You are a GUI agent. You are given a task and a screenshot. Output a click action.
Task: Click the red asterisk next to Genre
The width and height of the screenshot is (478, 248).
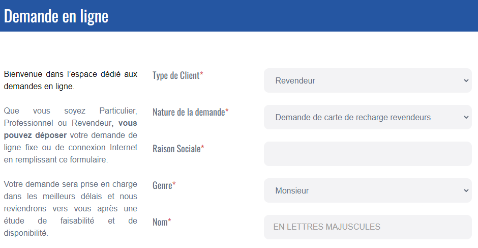coord(174,185)
